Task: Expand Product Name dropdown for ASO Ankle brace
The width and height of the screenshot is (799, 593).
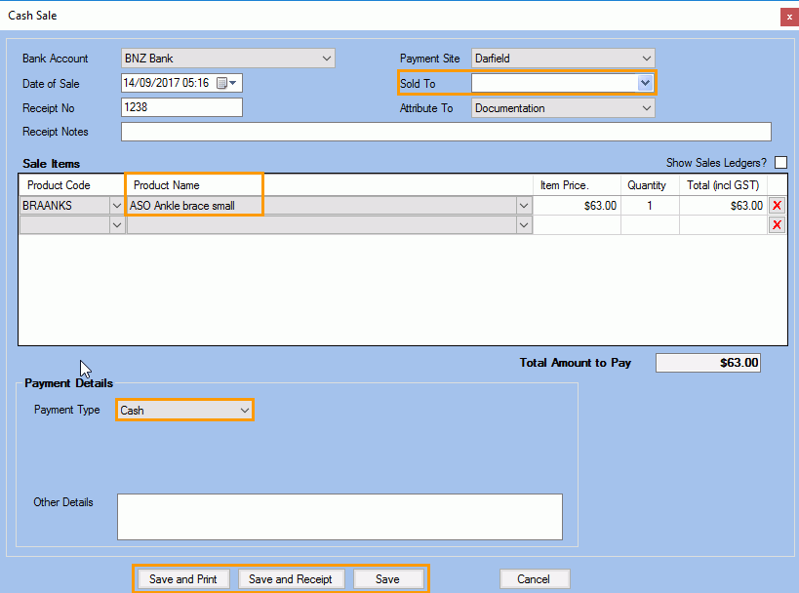Action: pyautogui.click(x=524, y=206)
